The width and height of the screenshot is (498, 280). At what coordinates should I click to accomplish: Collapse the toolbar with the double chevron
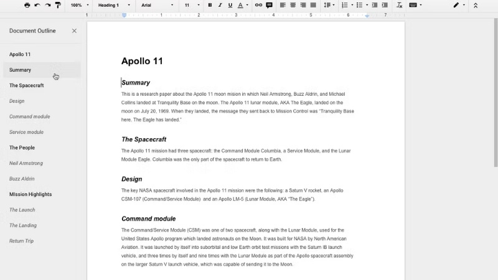pos(476,5)
